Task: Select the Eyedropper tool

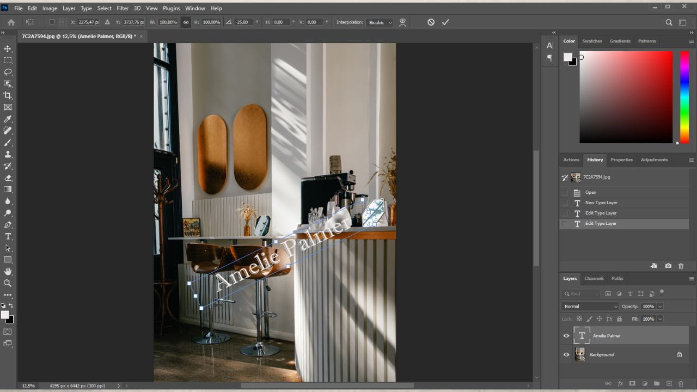Action: pyautogui.click(x=8, y=119)
